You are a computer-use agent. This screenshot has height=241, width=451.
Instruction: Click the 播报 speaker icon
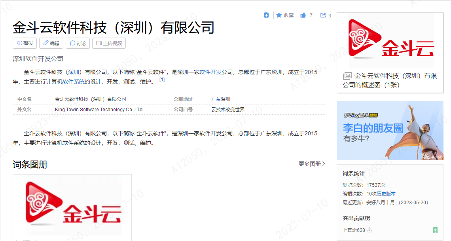[19, 43]
